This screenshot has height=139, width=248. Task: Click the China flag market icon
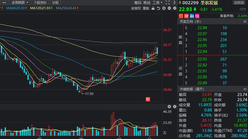coord(181,16)
